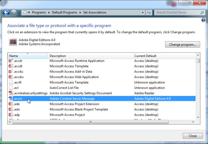Click the .accdu extension name
This screenshot has height=144, width=208.
[18, 71]
